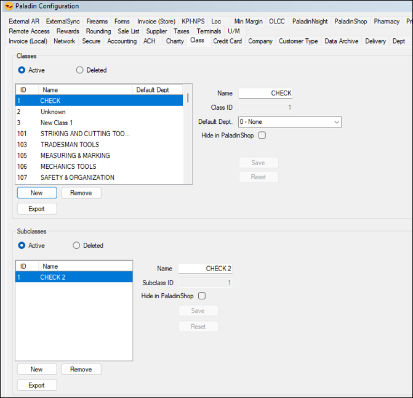Go to the Customer Type tab
413x398 pixels.
298,41
